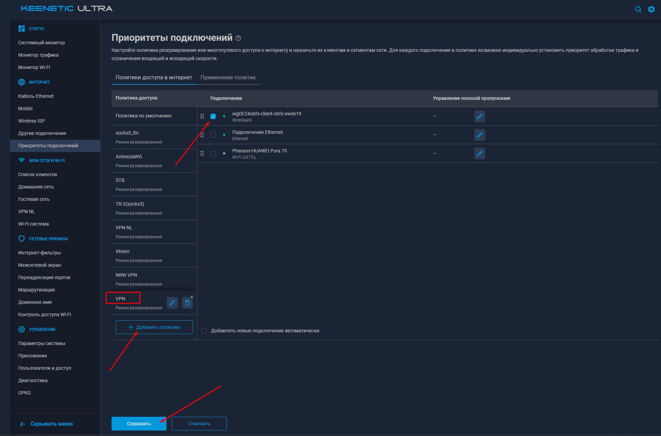Check Добавлять новые подключения автоматически

pyautogui.click(x=205, y=331)
